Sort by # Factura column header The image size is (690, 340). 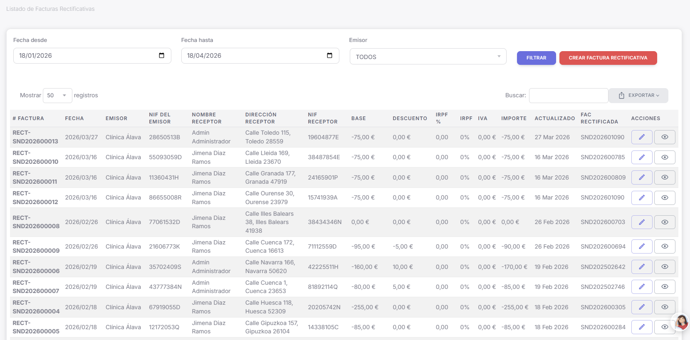click(28, 118)
